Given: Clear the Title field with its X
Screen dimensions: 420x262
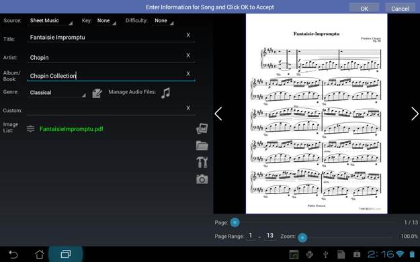Looking at the screenshot, I should pyautogui.click(x=188, y=35).
